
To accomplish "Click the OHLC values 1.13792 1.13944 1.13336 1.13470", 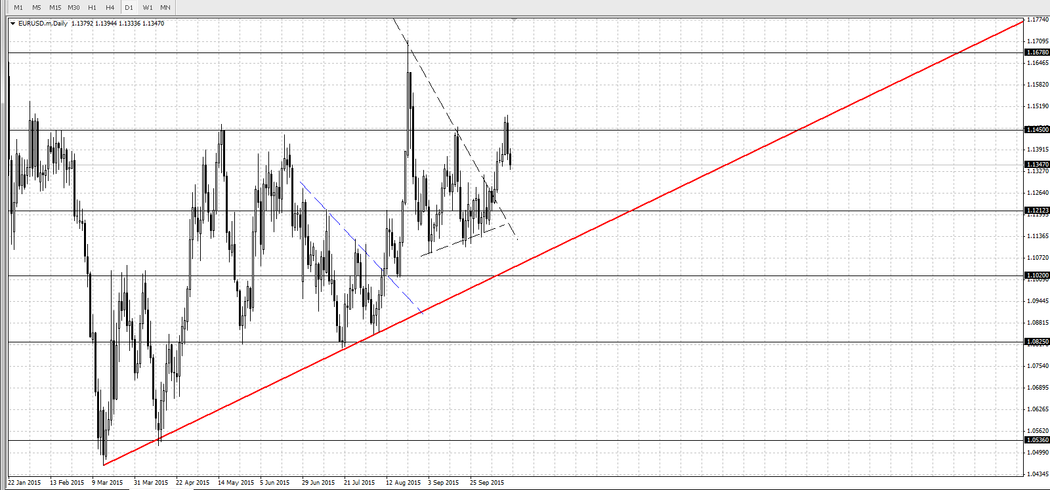I will (118, 24).
